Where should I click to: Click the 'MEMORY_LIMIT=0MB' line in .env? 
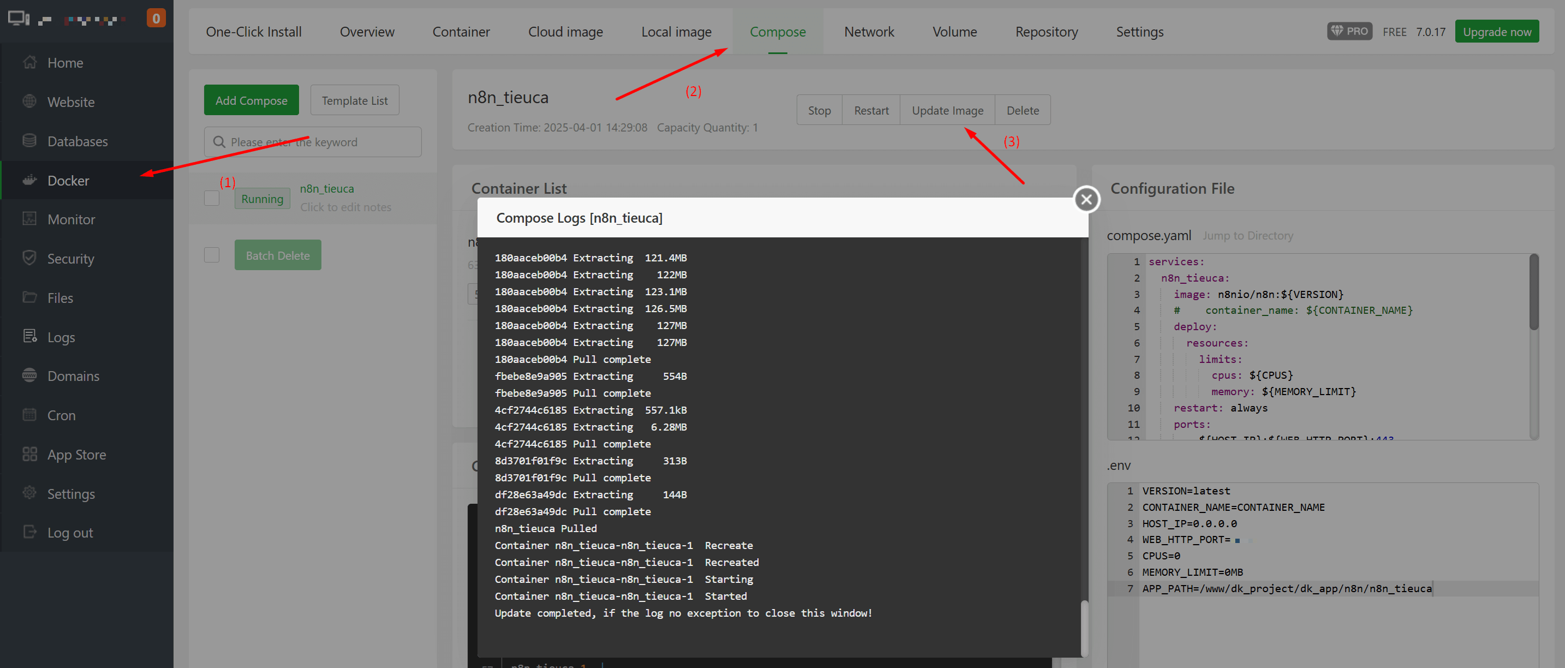coord(1192,572)
